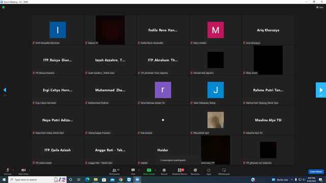Click the ITP_Qaila Azizah tile
Viewport: 326px width, 183px height.
point(58,150)
